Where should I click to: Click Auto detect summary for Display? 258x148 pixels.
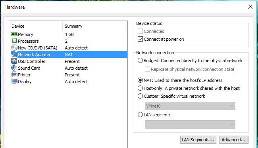click(76, 82)
